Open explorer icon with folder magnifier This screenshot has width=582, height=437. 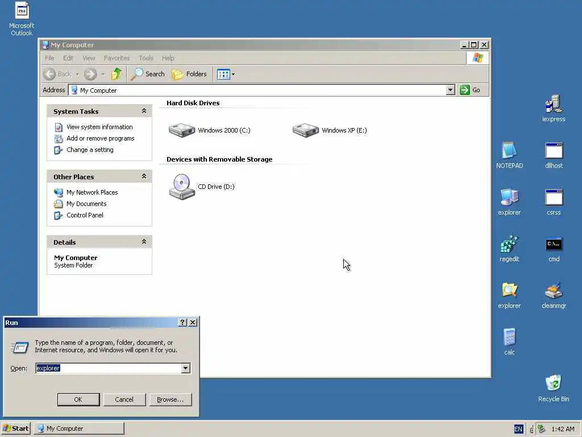click(x=509, y=295)
